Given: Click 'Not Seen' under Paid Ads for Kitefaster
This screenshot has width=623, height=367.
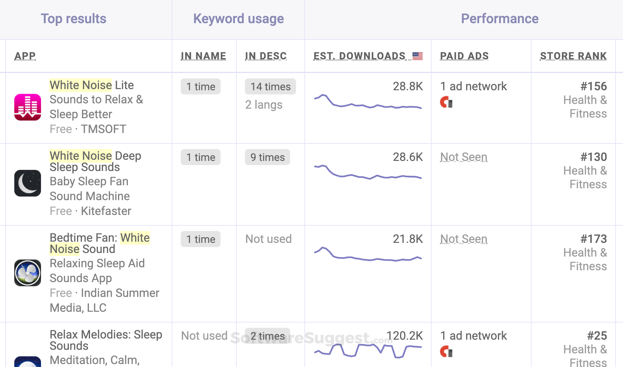Looking at the screenshot, I should (x=463, y=156).
